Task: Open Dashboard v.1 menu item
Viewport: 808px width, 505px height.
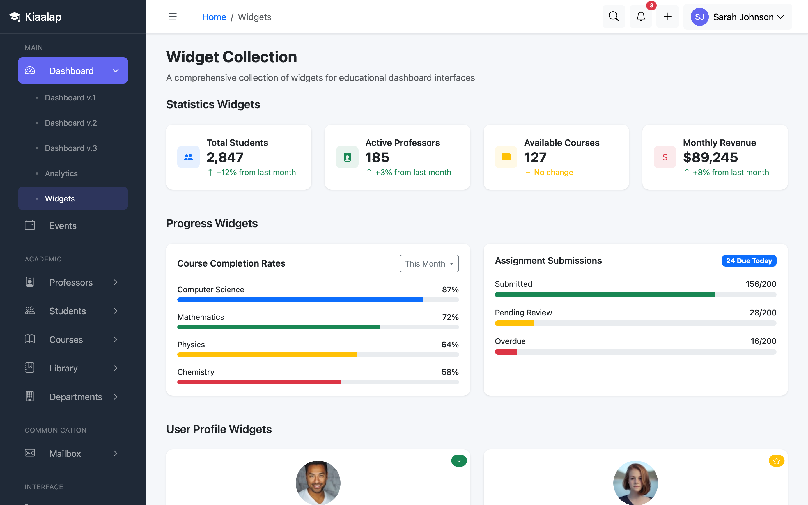Action: tap(73, 98)
